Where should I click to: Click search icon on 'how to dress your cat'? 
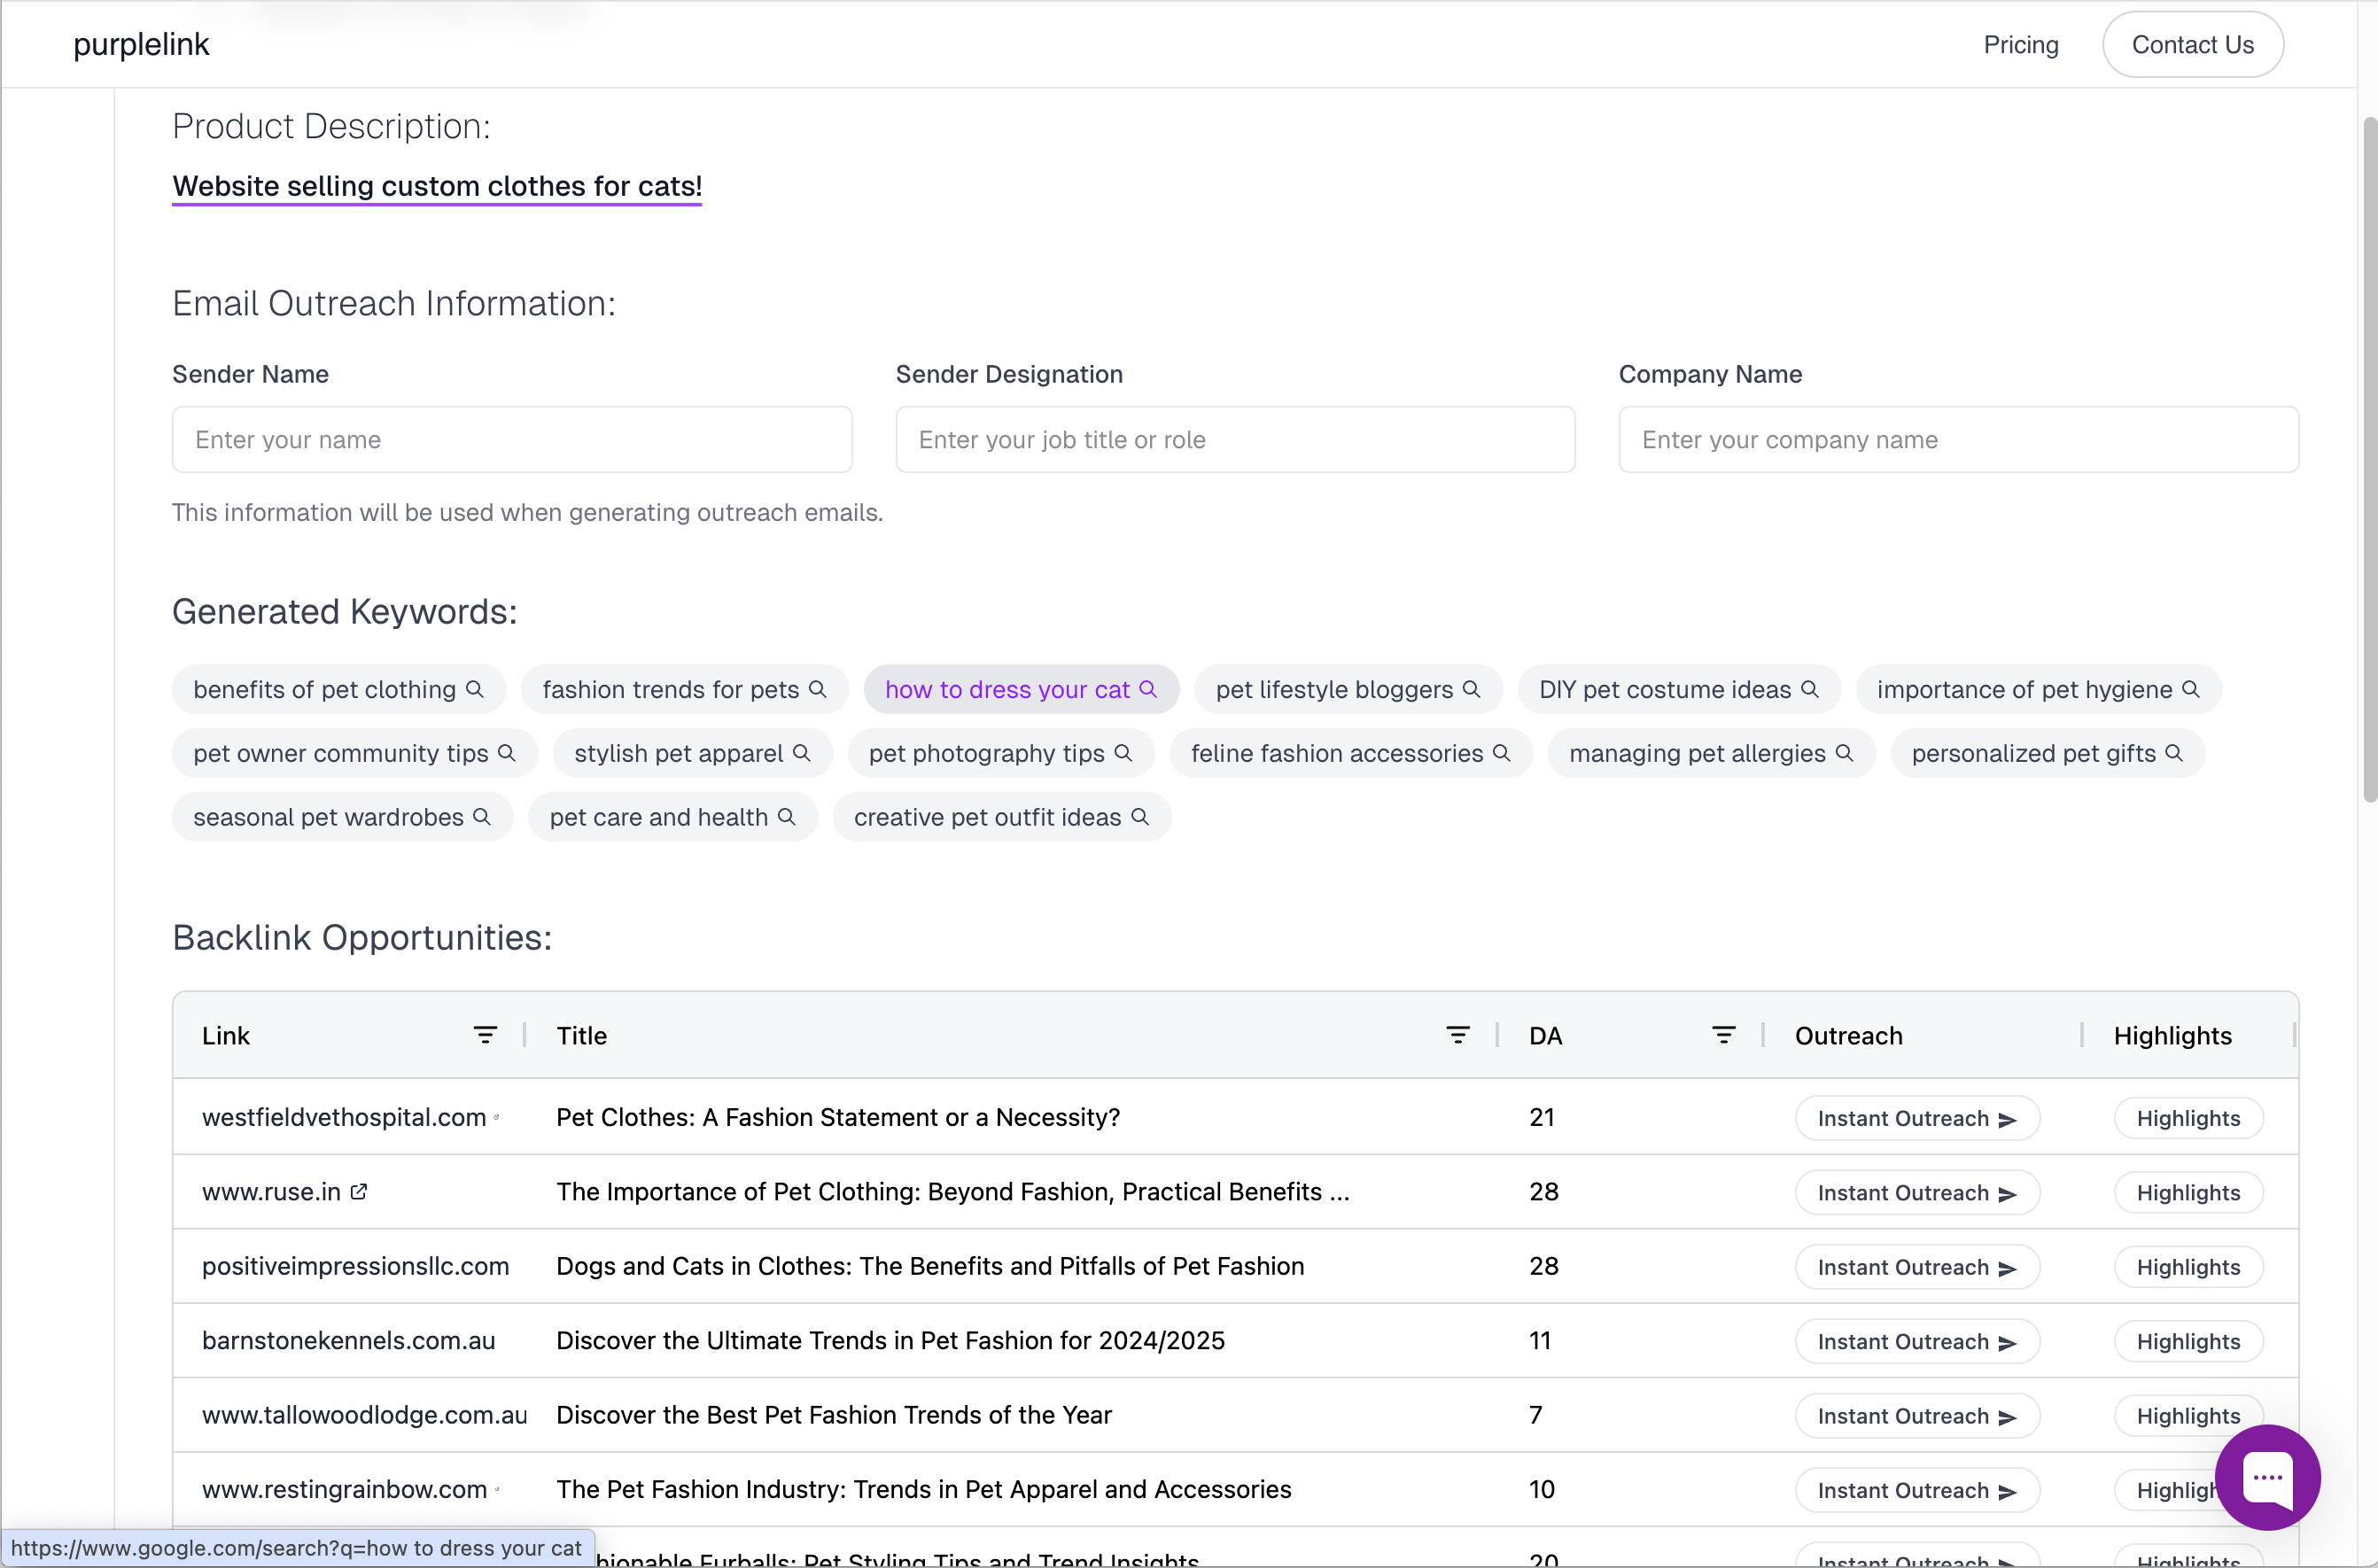1148,689
